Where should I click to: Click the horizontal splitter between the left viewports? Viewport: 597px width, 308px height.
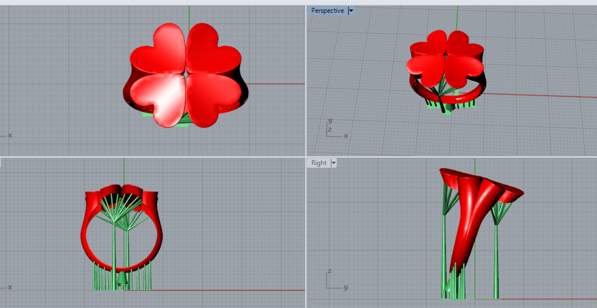(152, 157)
